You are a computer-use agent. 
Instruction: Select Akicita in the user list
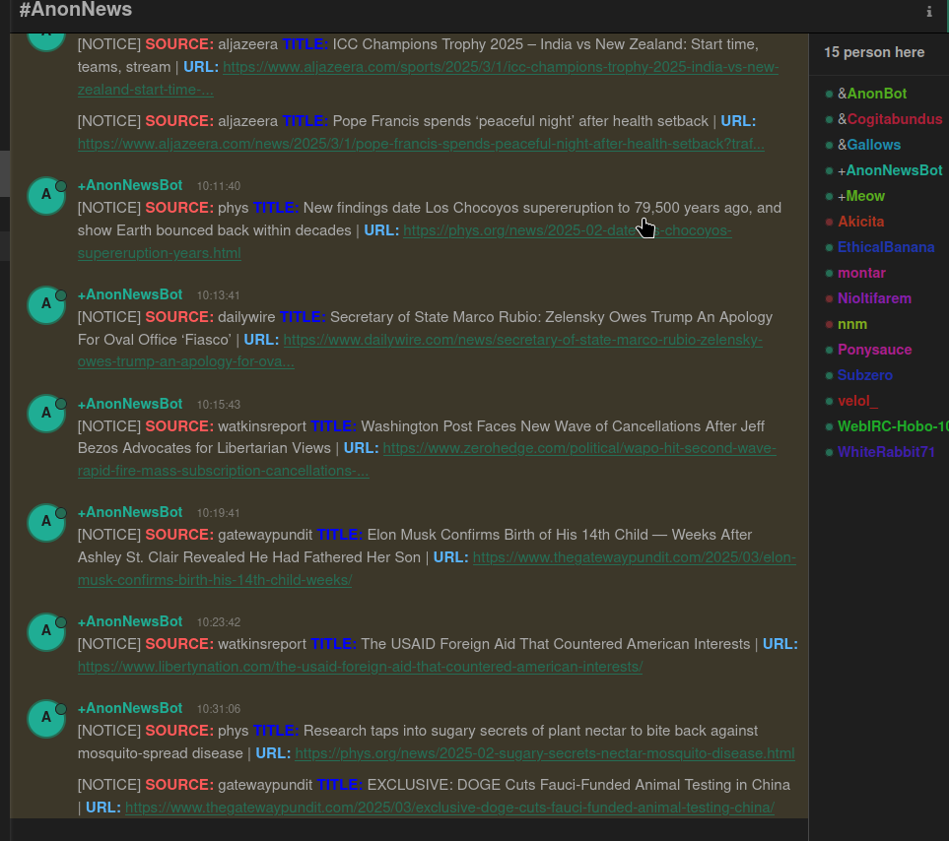860,222
